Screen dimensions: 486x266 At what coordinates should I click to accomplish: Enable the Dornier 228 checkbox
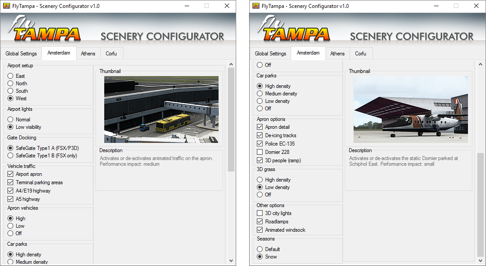(x=260, y=152)
